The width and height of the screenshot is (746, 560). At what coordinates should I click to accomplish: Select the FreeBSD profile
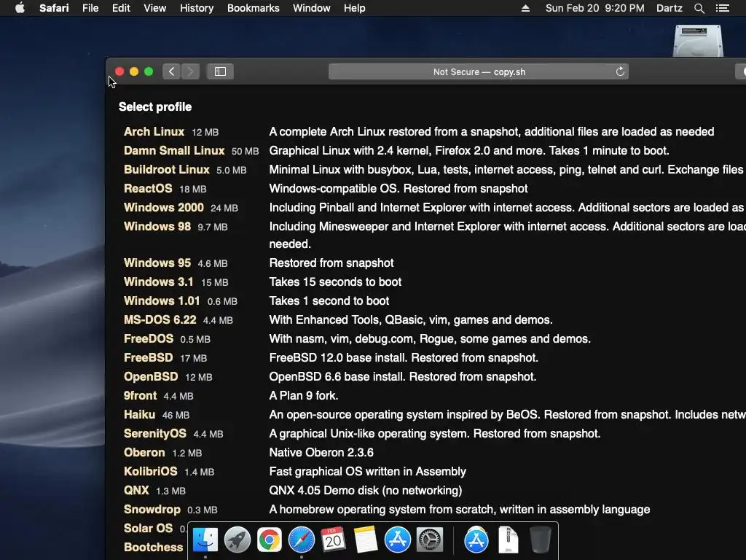149,357
